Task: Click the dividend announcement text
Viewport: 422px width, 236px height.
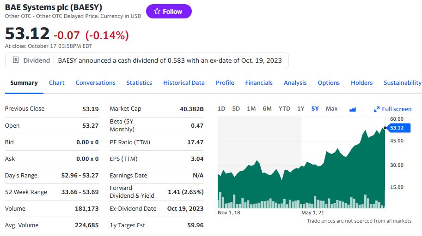Action: 170,60
